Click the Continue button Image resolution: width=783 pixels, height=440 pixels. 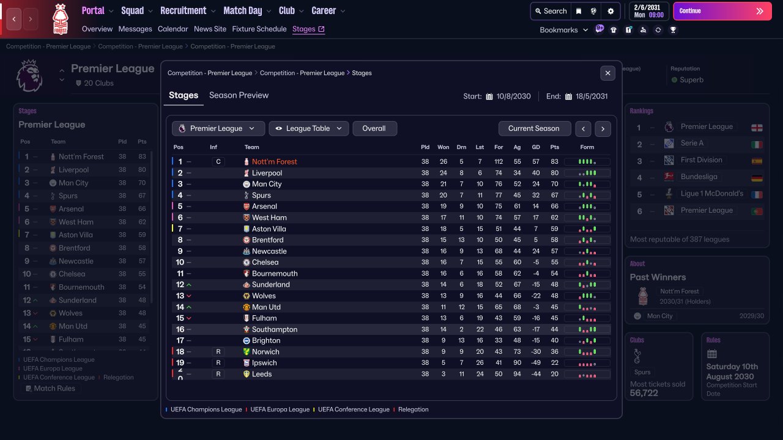pos(722,11)
